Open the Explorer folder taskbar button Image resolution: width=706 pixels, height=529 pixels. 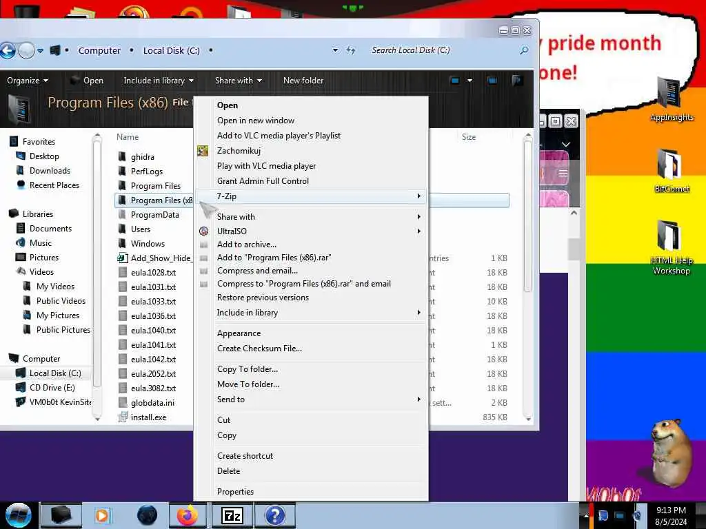[x=61, y=515]
